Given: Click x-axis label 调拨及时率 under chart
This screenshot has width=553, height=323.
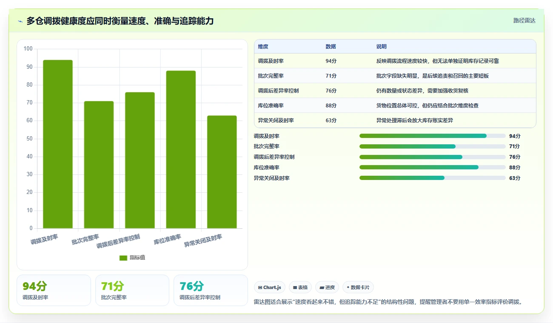Looking at the screenshot, I should click(x=44, y=239).
